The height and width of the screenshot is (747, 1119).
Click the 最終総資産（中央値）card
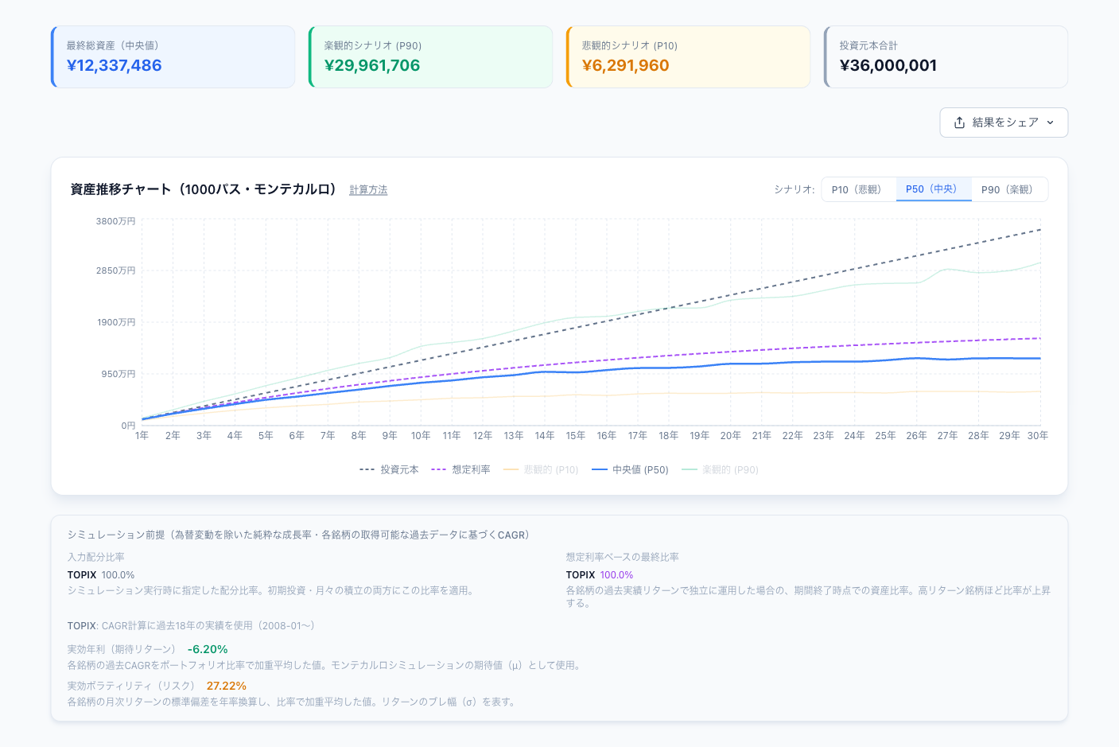(x=173, y=56)
